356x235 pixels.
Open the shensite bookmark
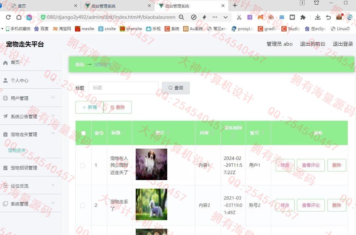tap(131, 29)
